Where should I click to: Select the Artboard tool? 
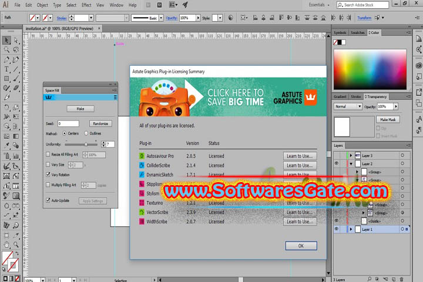[6, 235]
